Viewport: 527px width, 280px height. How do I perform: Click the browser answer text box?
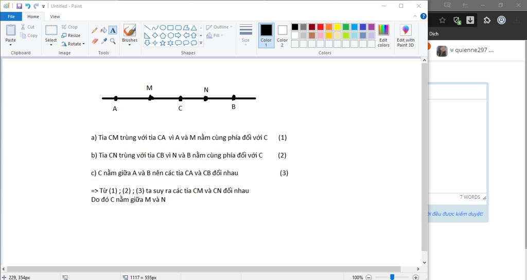pos(458,146)
